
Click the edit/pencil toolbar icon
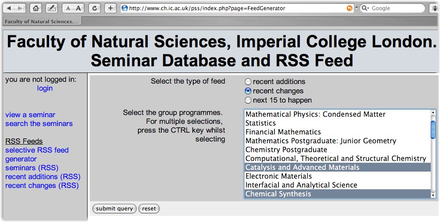(51, 8)
